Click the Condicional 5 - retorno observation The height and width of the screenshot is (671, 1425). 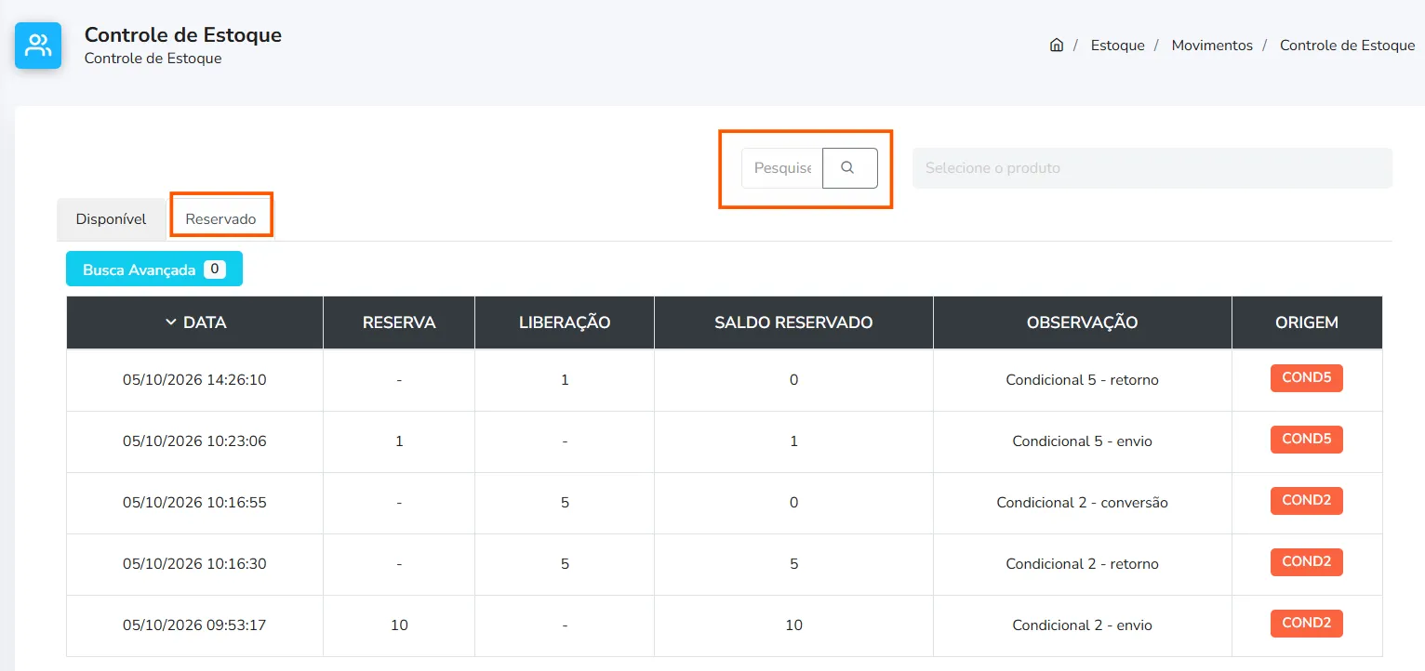coord(1082,379)
